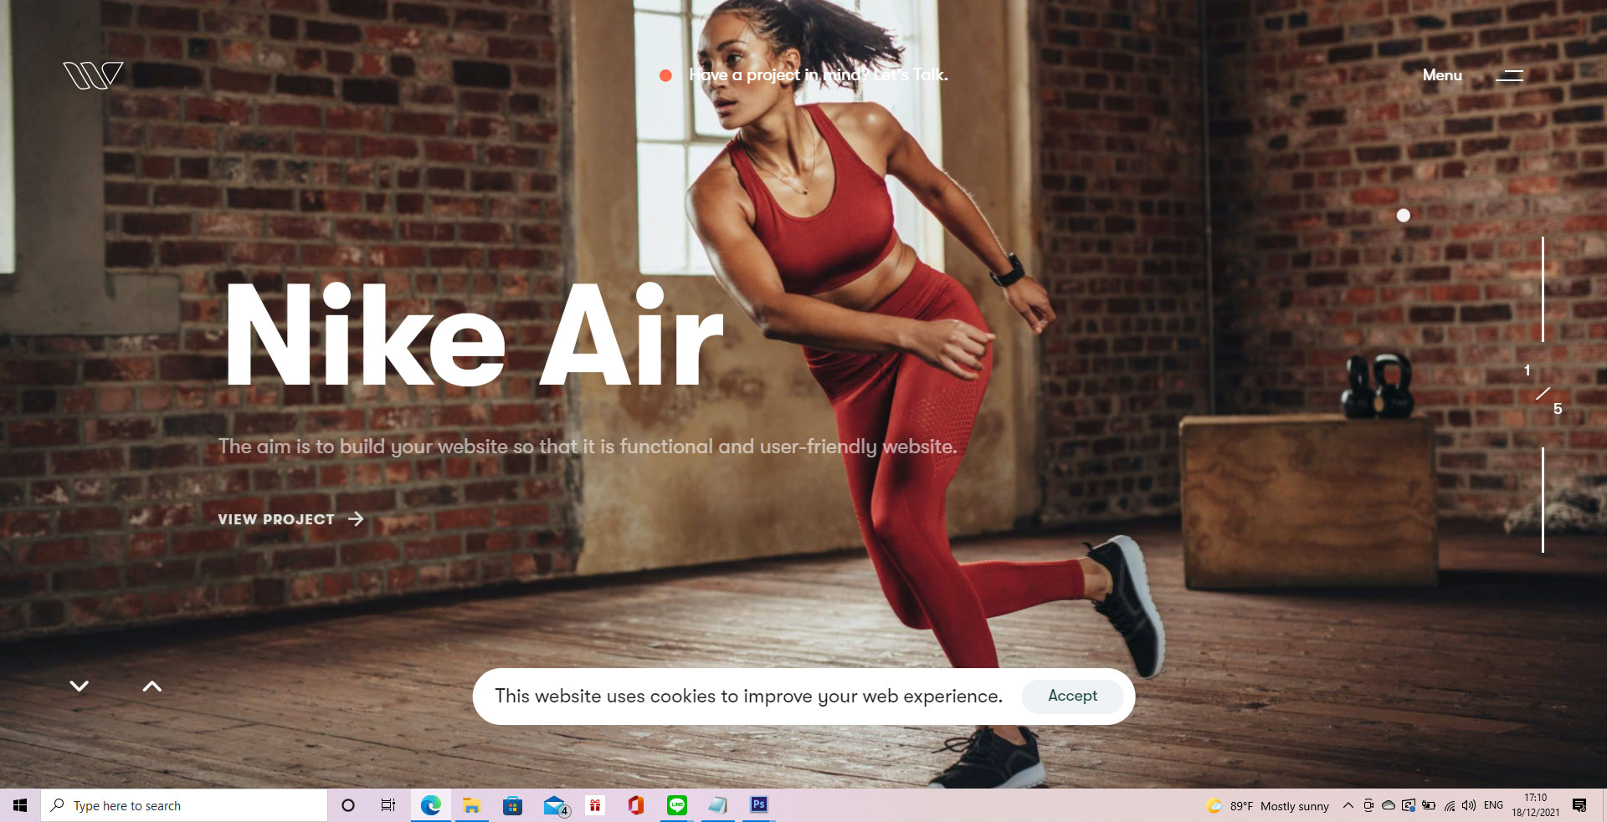The image size is (1607, 822).
Task: Open Wi-Fi network tray icon
Action: 1450,805
